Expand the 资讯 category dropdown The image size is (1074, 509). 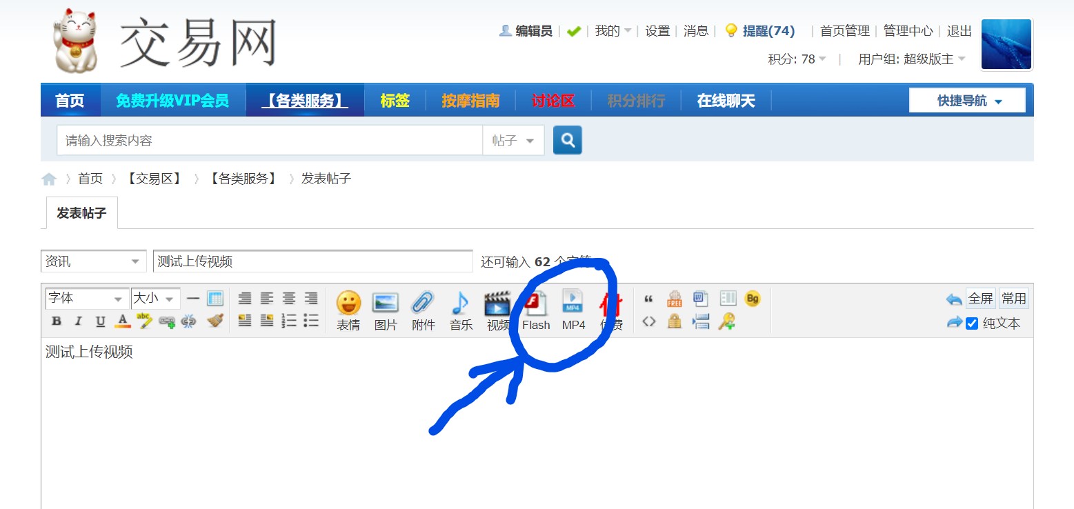[93, 261]
